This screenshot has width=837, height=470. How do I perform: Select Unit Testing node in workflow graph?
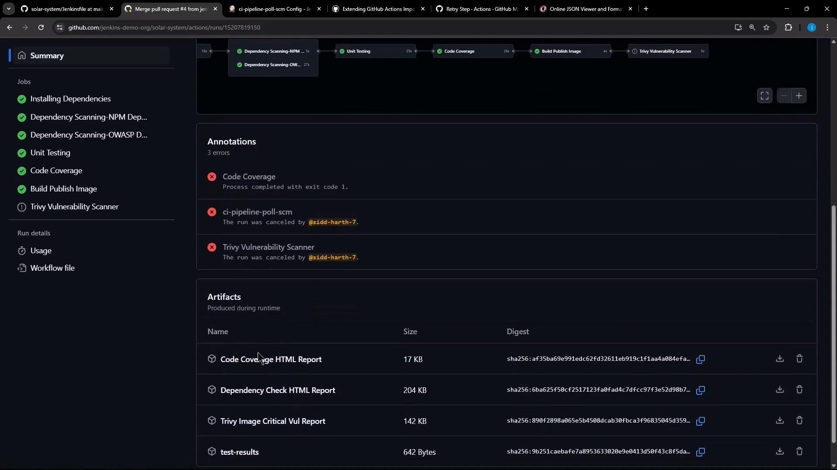point(375,51)
